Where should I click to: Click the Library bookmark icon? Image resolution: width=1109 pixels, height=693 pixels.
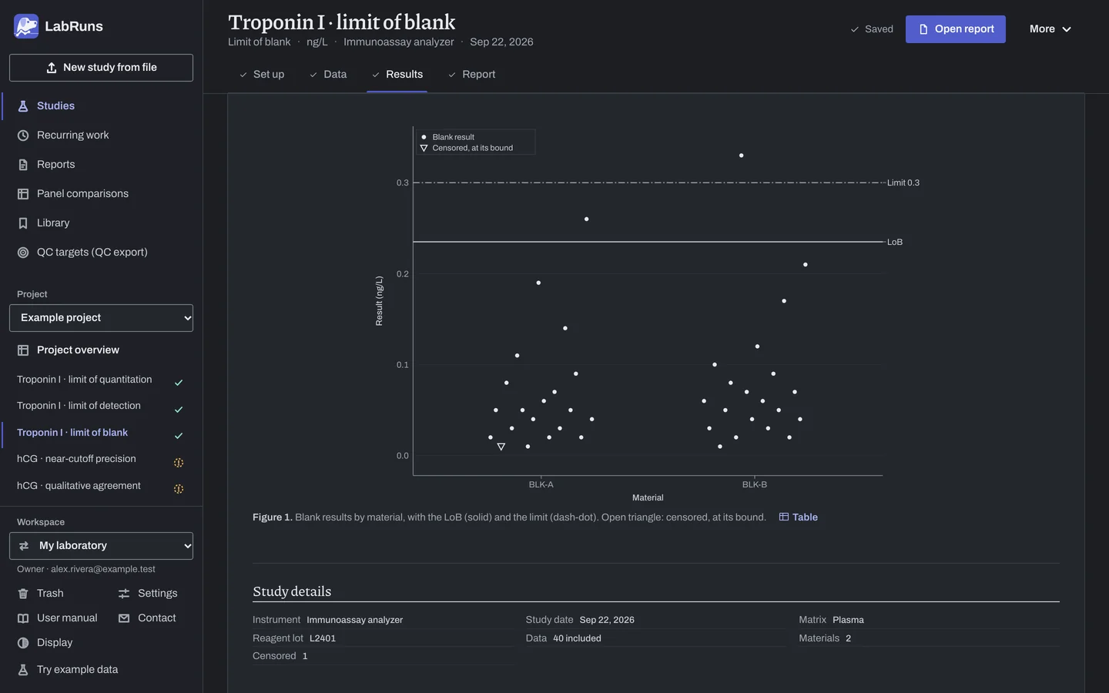click(x=23, y=223)
